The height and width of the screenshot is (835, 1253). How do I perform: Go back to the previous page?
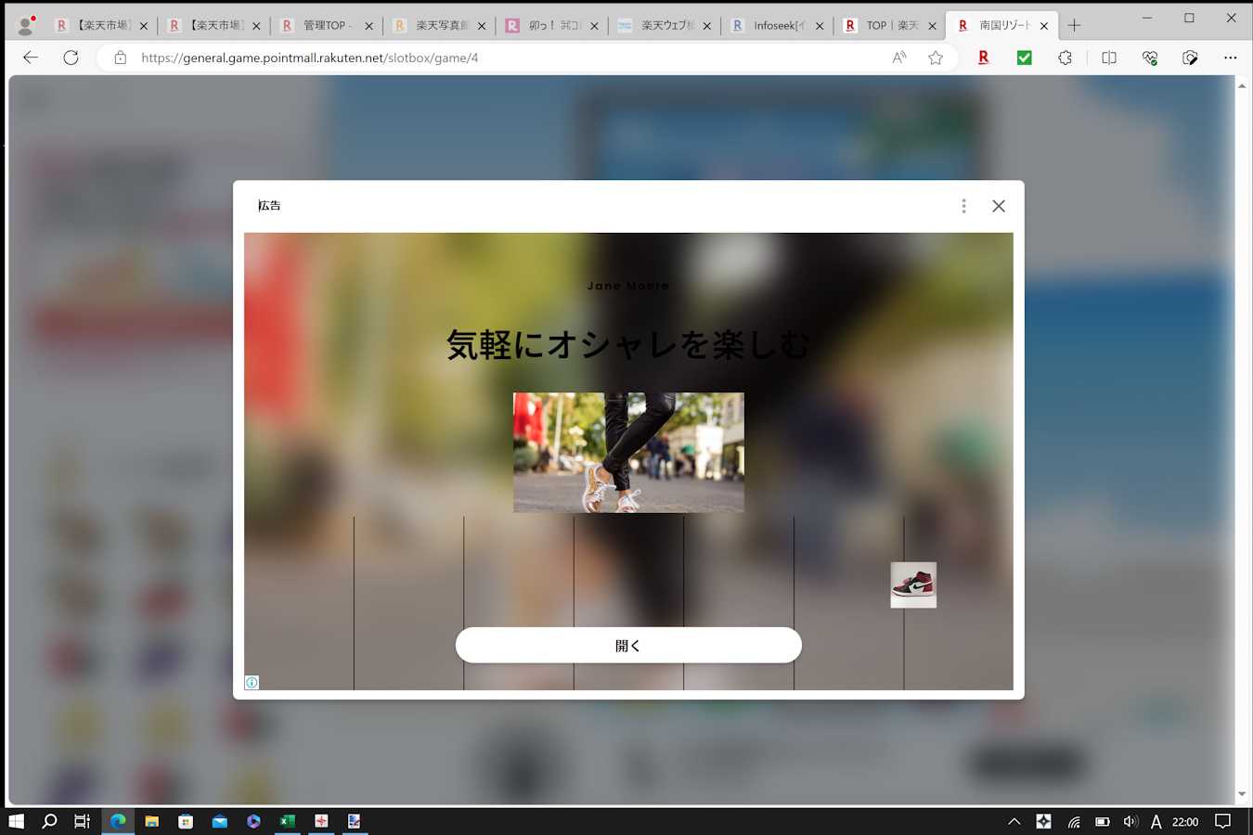(31, 58)
